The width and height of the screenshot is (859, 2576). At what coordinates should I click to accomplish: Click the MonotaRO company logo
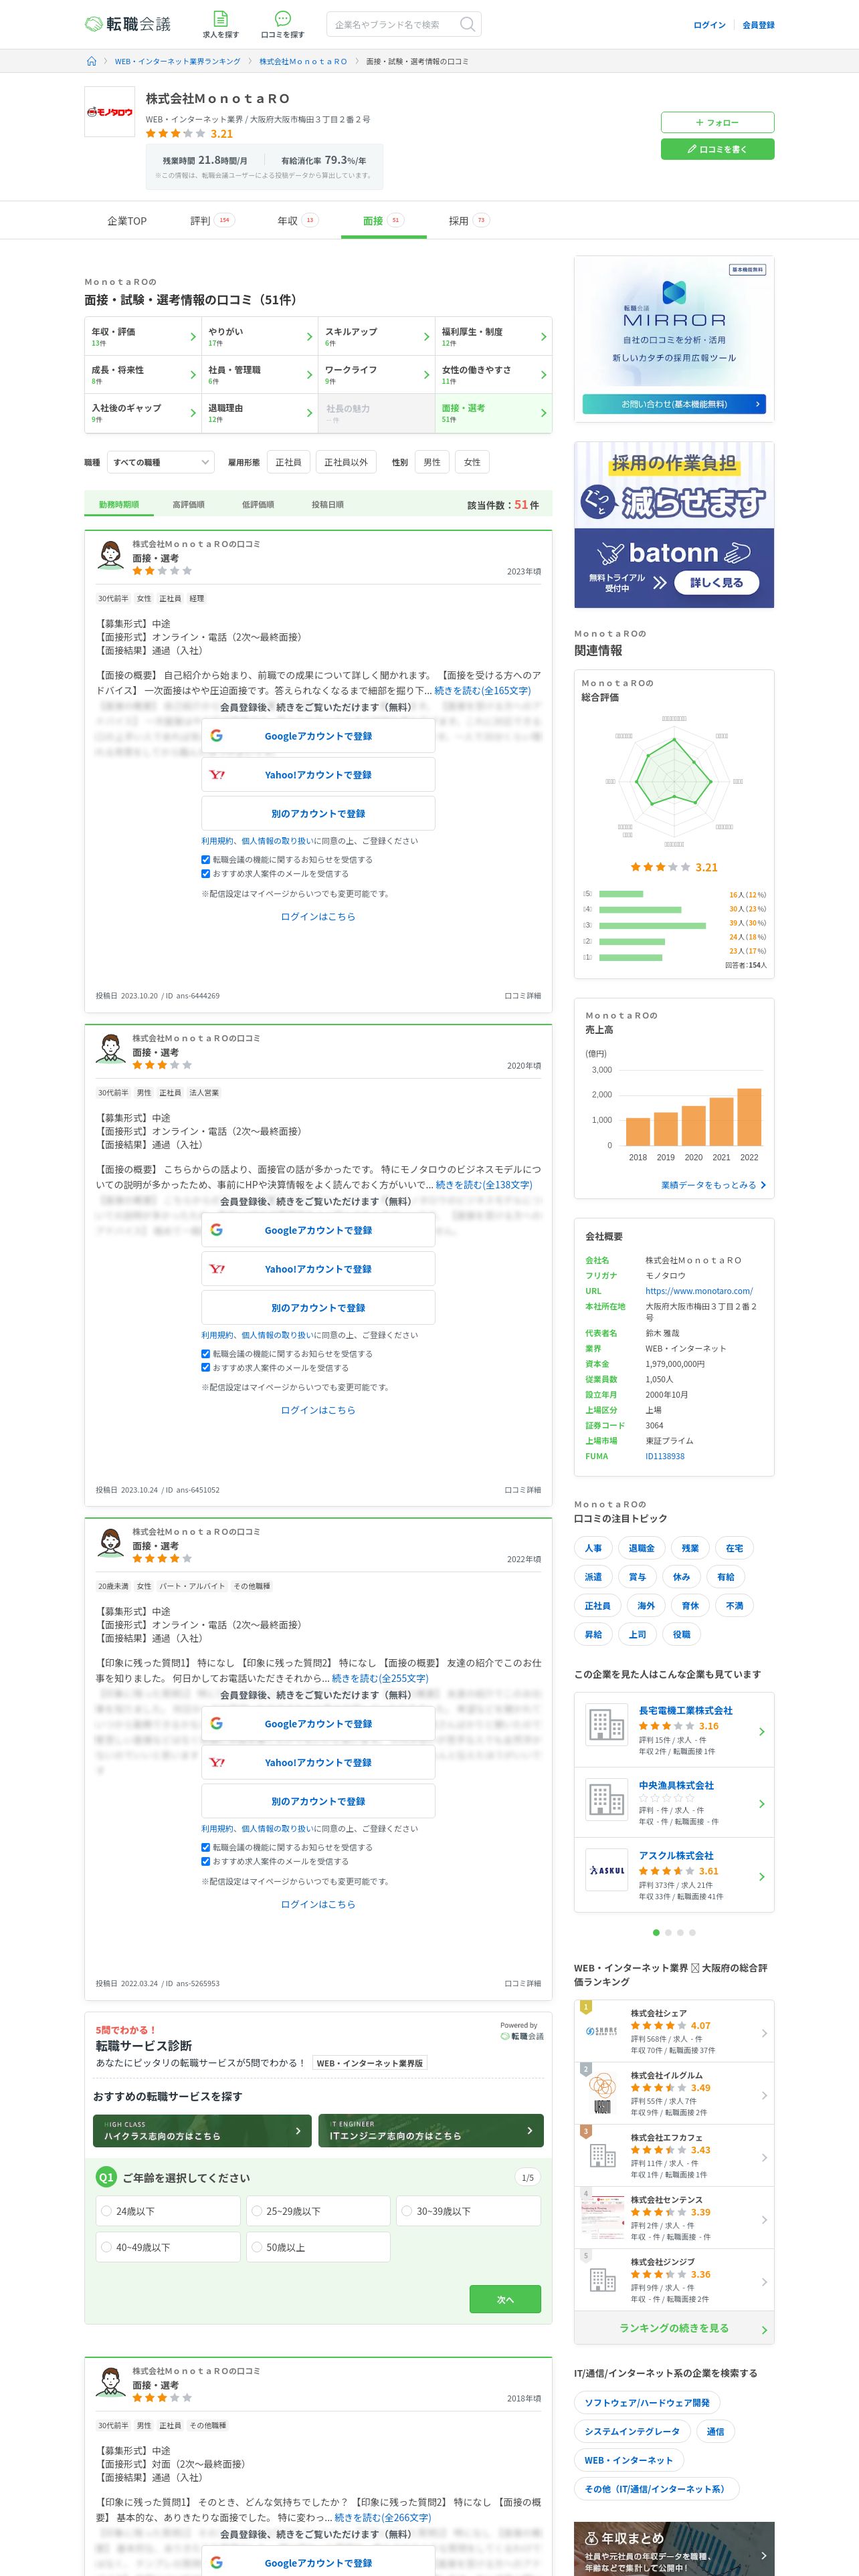109,112
